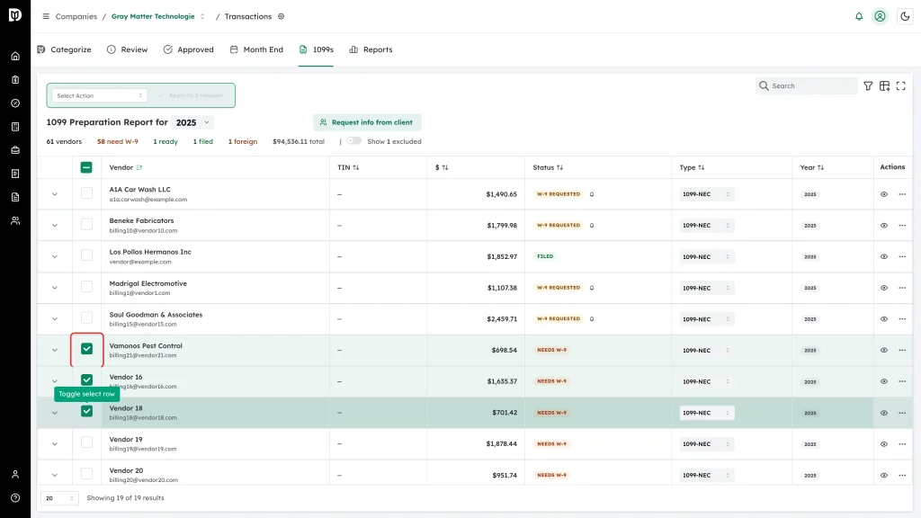Click reminder bell in A1A Car Wash status
Image resolution: width=921 pixels, height=518 pixels.
[x=592, y=194]
